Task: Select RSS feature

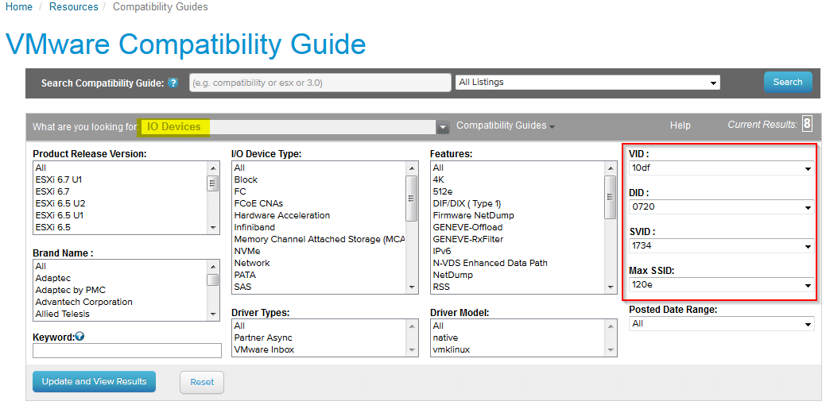Action: tap(441, 287)
